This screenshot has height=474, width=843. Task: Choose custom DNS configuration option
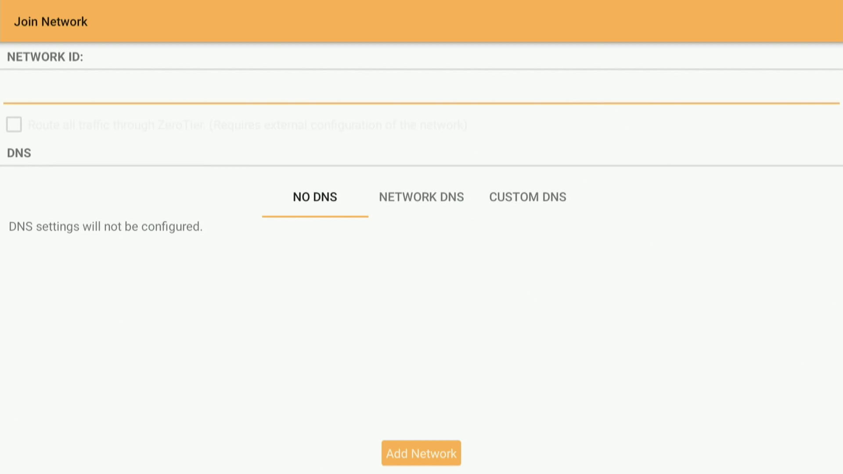tap(527, 197)
